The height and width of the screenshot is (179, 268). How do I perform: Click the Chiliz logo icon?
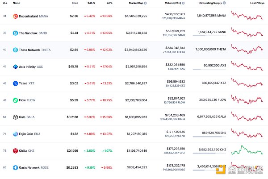coord(15,150)
